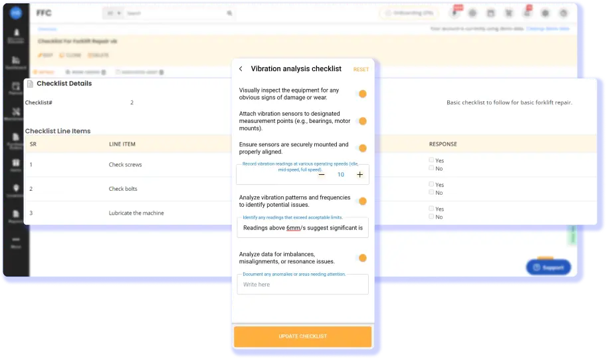Image resolution: width=606 pixels, height=359 pixels.
Task: Open the Dashboard icon in left sidebar
Action: (16, 60)
